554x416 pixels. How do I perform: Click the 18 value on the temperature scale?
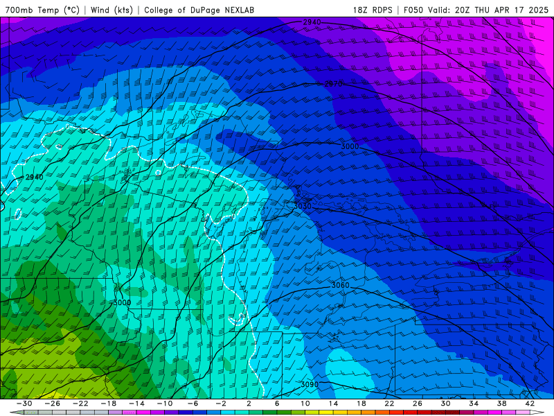click(361, 404)
